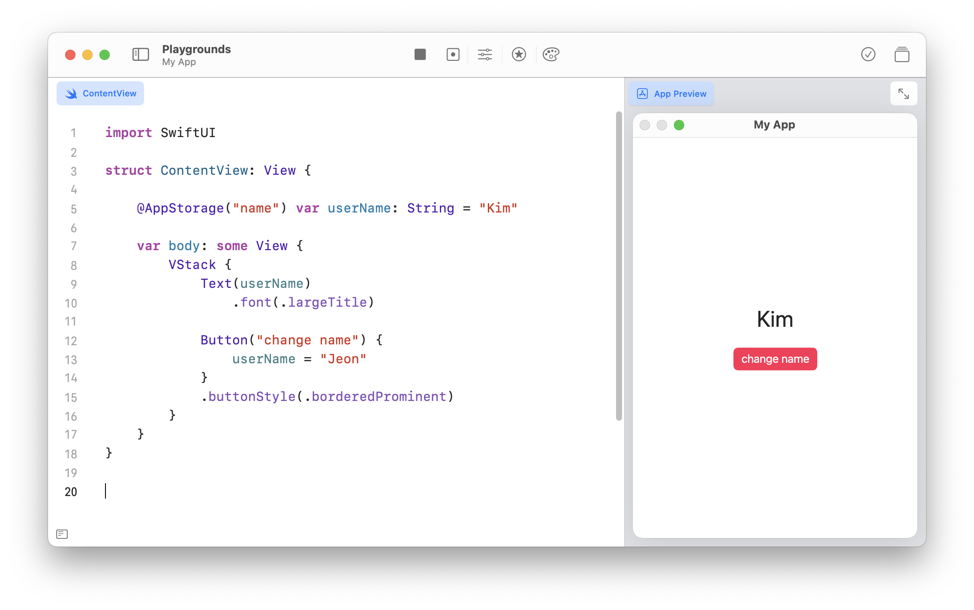This screenshot has width=974, height=610.
Task: Click the capture preview record icon
Action: pos(453,54)
